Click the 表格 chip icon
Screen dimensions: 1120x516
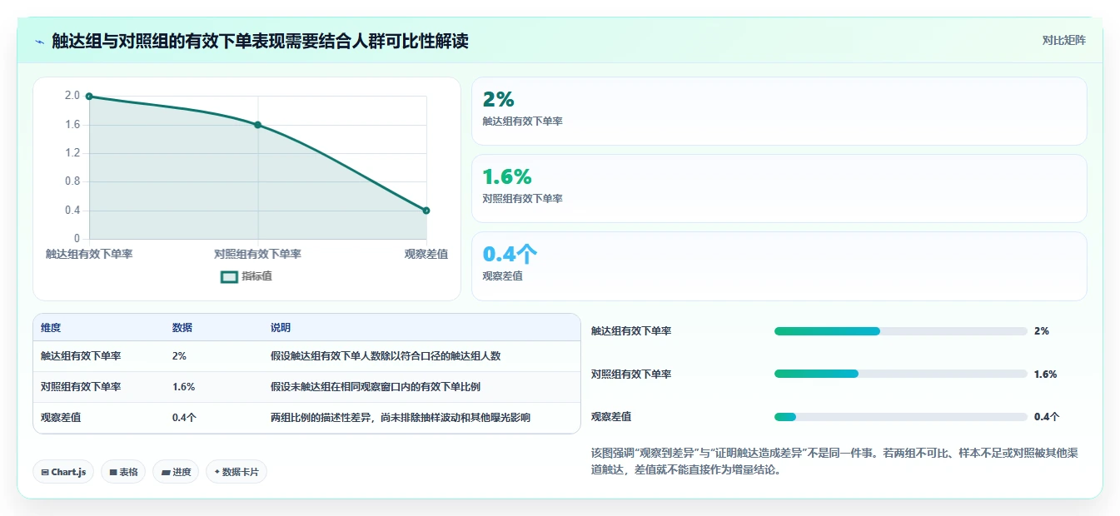(x=113, y=473)
